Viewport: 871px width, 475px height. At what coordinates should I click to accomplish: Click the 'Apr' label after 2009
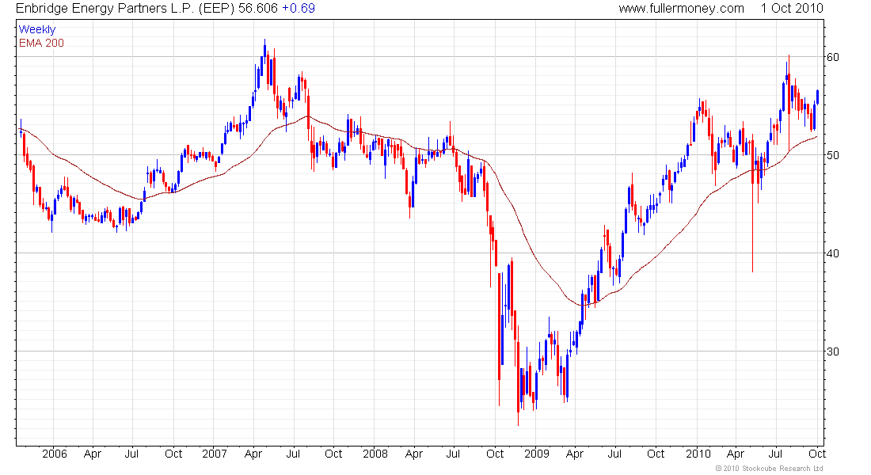tap(575, 454)
